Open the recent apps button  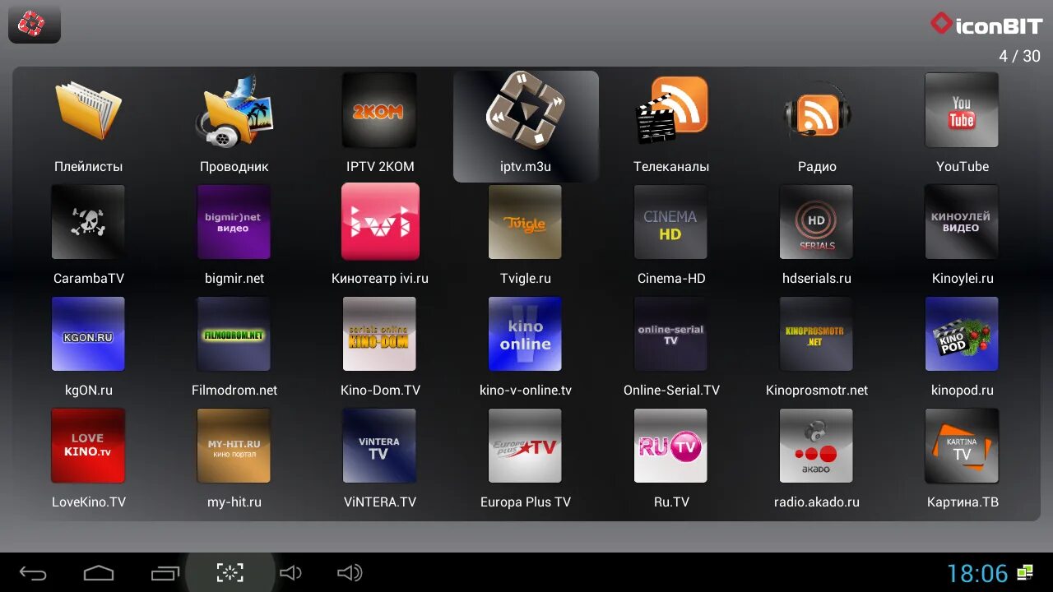click(x=165, y=573)
